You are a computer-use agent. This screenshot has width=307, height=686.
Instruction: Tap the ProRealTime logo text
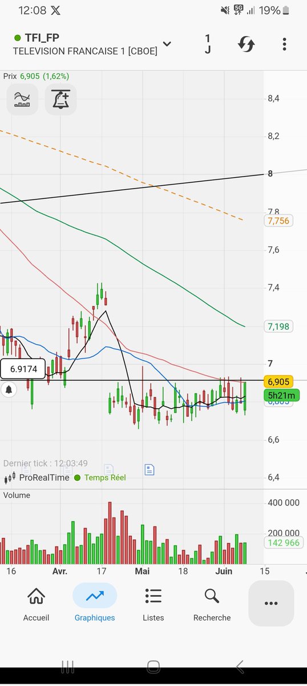pyautogui.click(x=44, y=477)
